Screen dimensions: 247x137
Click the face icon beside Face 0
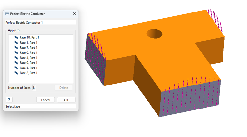click(16, 52)
